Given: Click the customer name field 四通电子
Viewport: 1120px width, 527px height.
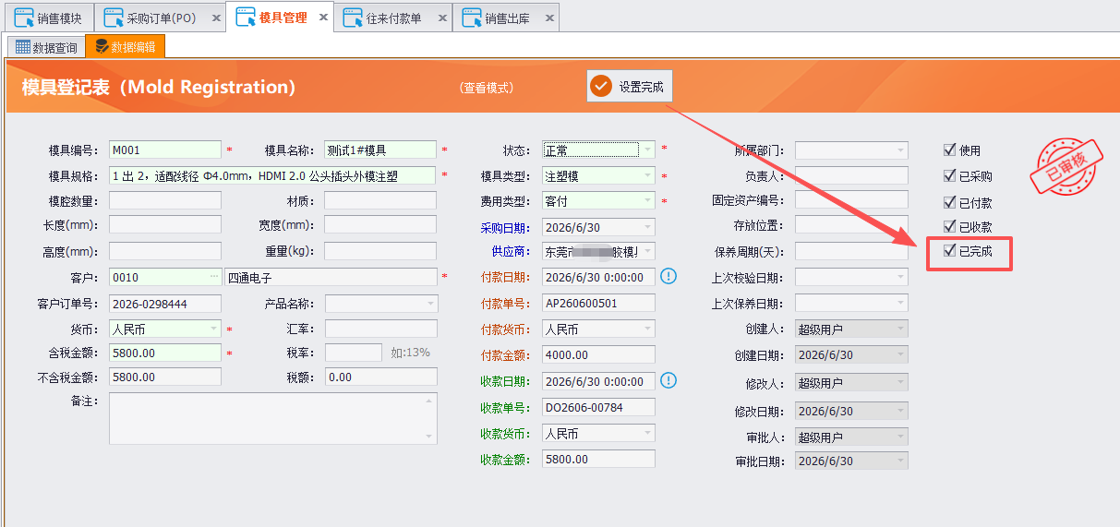Looking at the screenshot, I should [331, 277].
